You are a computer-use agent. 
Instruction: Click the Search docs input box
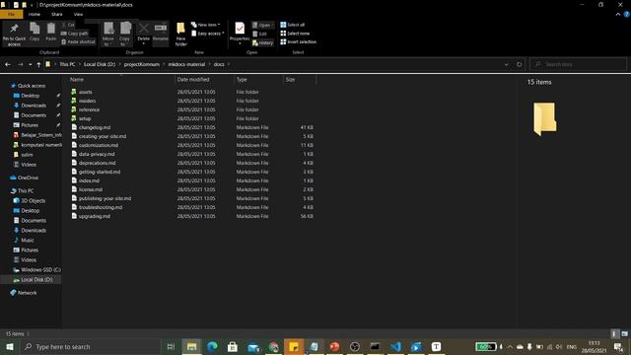click(x=578, y=64)
